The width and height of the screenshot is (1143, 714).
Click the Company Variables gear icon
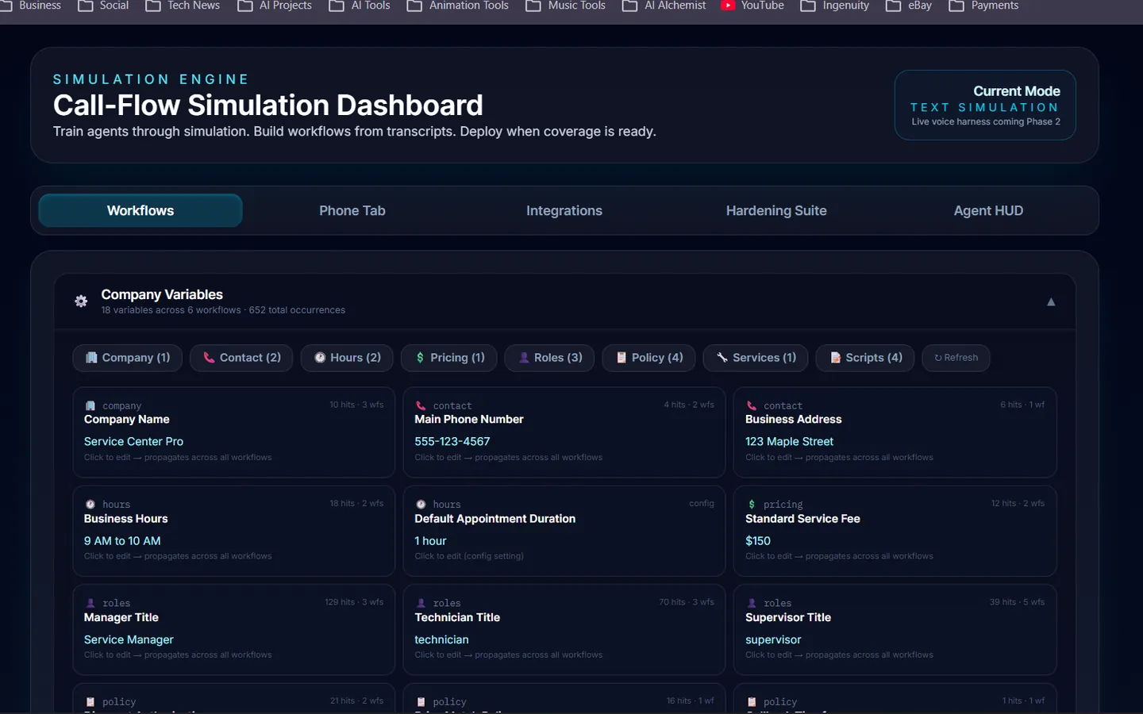click(81, 301)
